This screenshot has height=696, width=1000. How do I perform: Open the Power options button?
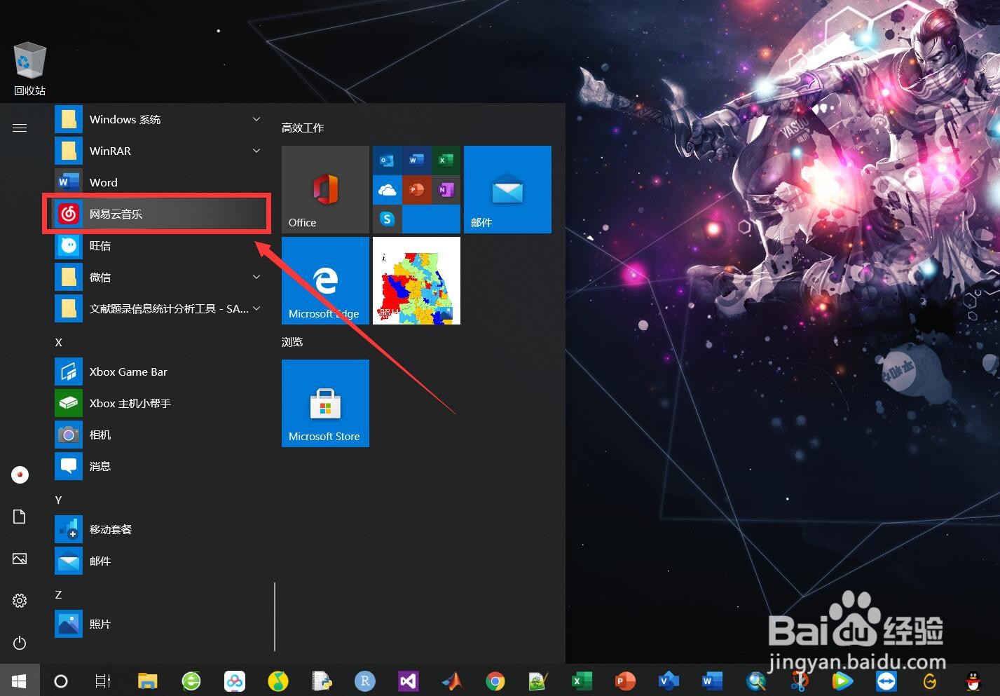(x=20, y=643)
